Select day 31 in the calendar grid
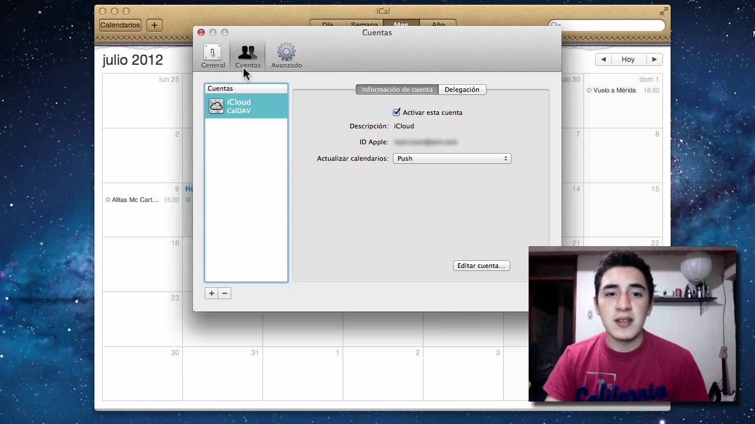Image resolution: width=755 pixels, height=424 pixels. 222,374
